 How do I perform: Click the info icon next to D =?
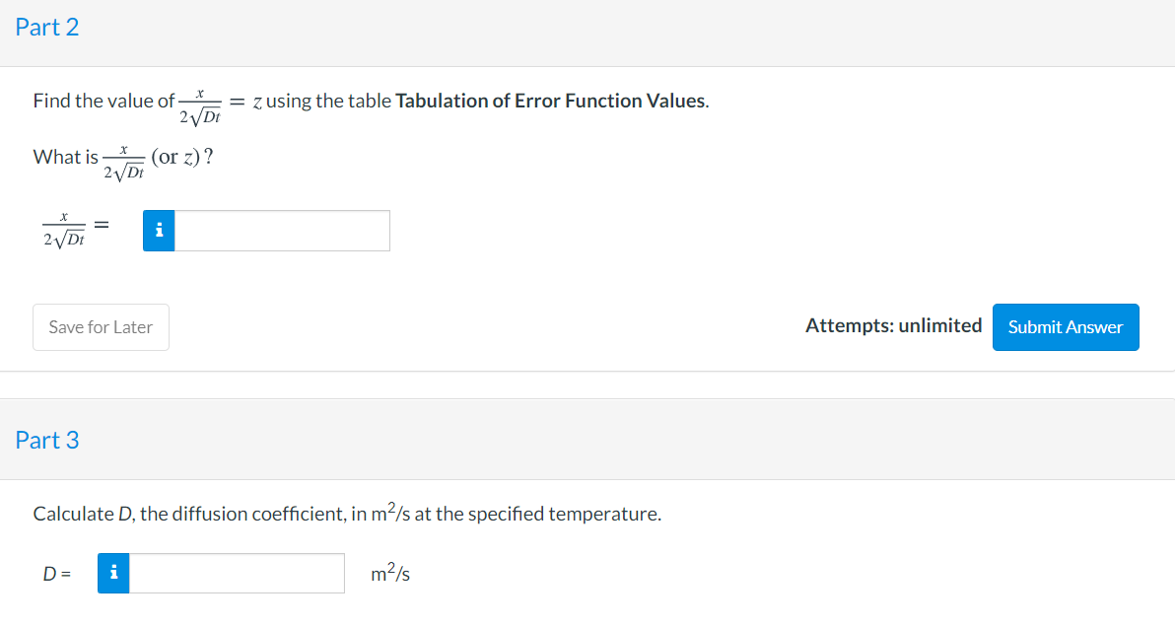114,573
